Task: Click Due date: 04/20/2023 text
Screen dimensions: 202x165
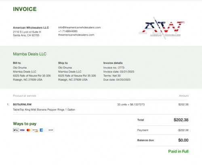Action: (117, 79)
